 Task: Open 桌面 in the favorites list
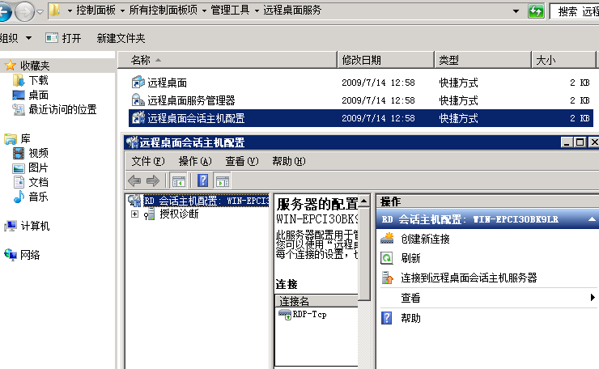[x=39, y=95]
